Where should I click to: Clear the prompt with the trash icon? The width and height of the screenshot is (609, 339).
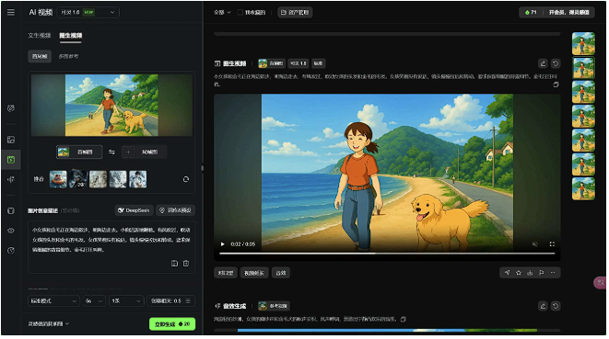(186, 264)
